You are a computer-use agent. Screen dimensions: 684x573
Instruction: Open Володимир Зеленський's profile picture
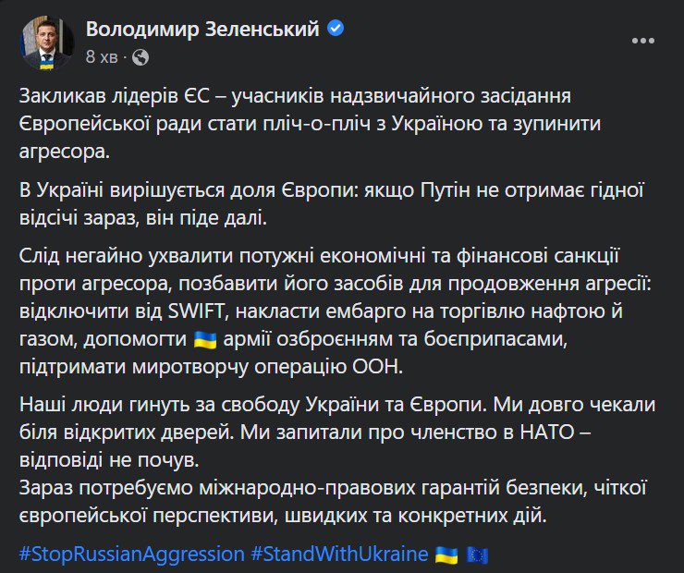pos(46,43)
